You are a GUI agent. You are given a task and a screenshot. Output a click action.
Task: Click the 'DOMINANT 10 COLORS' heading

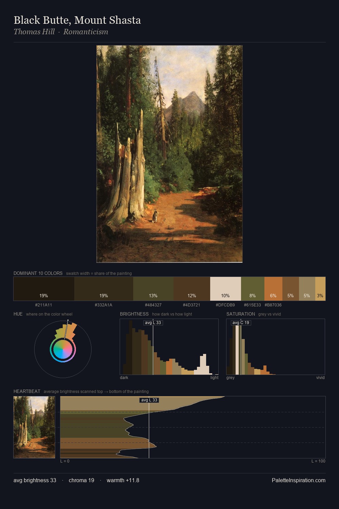[38, 273]
